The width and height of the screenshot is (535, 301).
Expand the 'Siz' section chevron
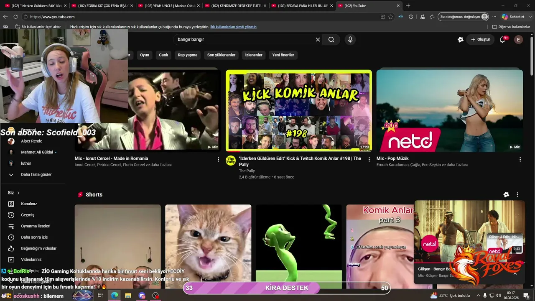click(x=18, y=193)
